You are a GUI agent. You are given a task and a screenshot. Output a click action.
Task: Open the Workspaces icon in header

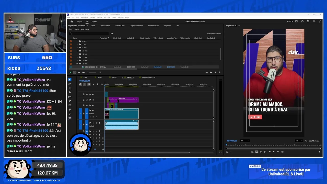pos(296,21)
